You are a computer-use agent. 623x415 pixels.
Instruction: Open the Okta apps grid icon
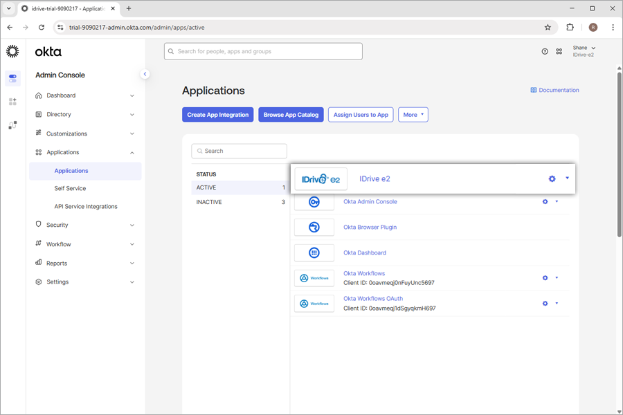click(x=559, y=51)
